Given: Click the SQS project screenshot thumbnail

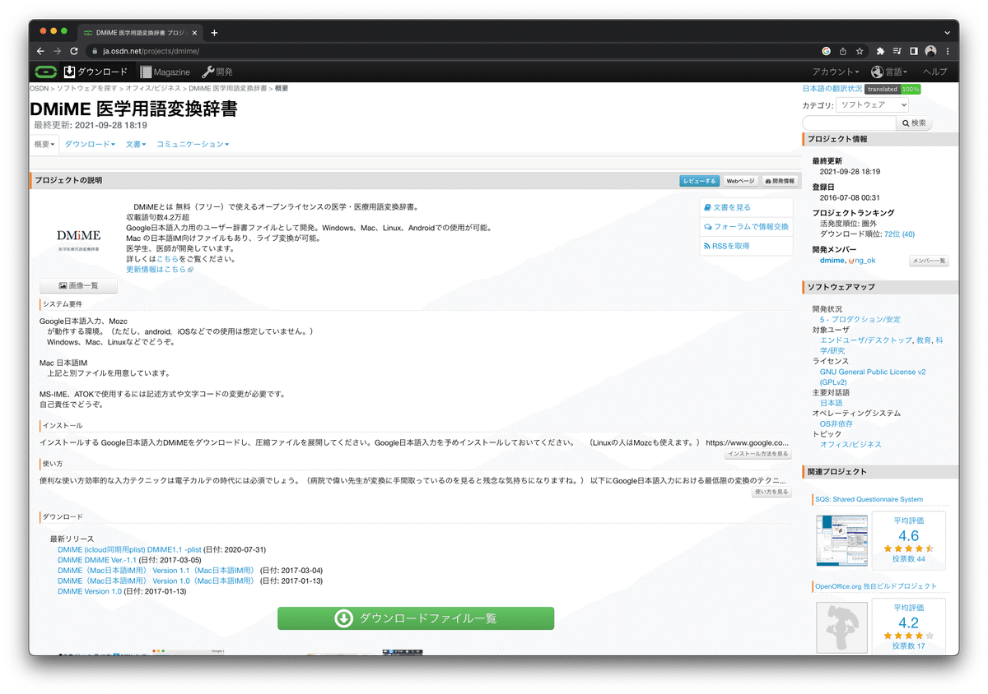Looking at the screenshot, I should [x=841, y=540].
